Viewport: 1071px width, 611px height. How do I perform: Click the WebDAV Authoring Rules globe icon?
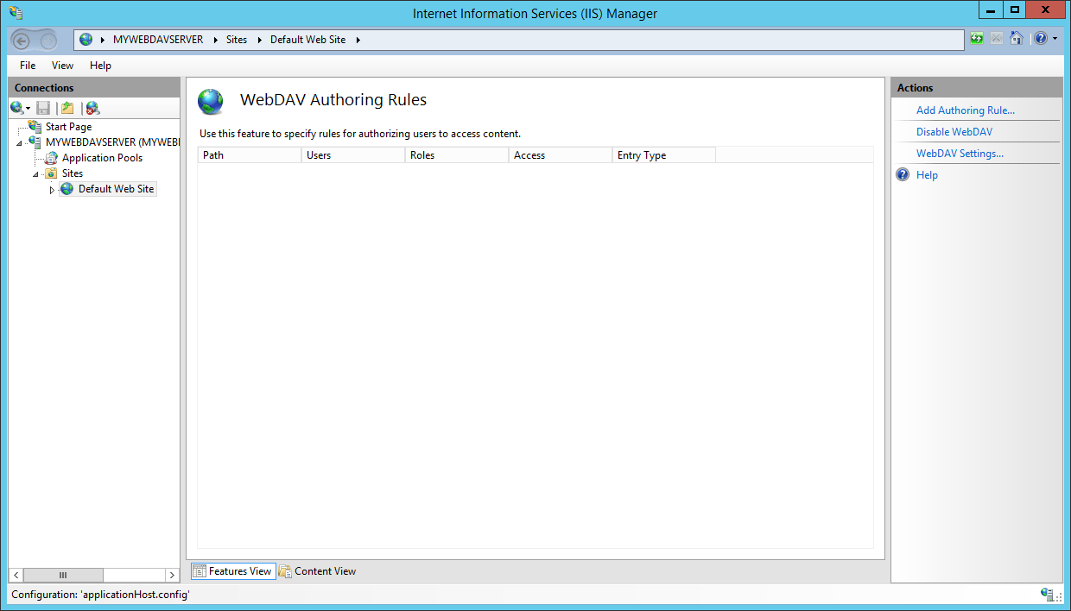[x=210, y=101]
